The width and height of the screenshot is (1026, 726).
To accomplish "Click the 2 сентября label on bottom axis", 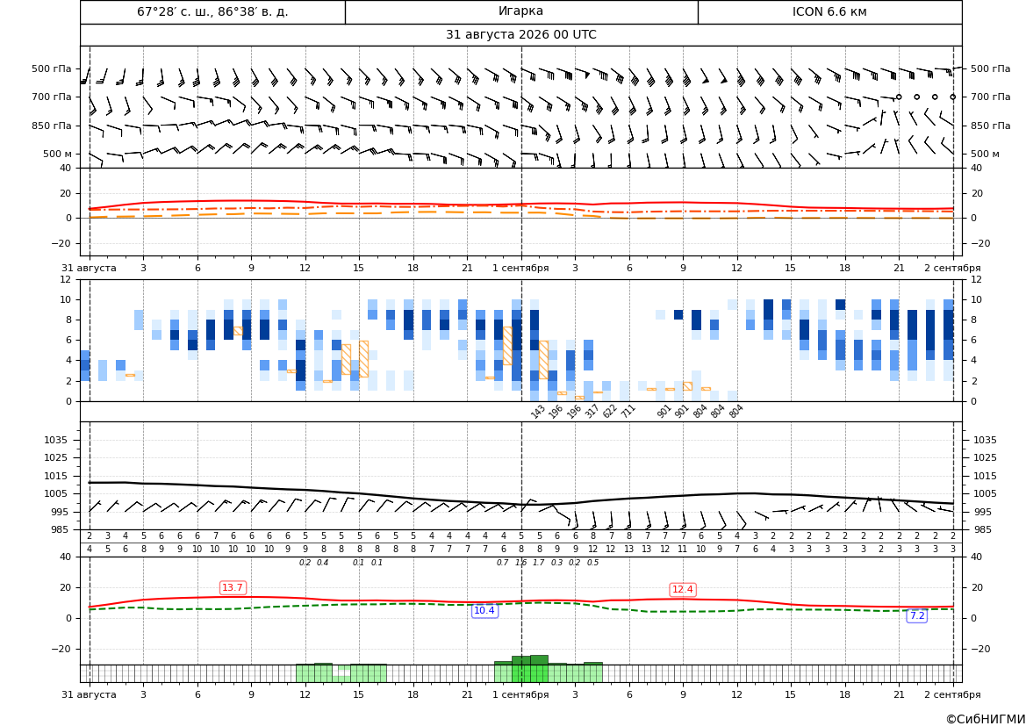I will [952, 694].
